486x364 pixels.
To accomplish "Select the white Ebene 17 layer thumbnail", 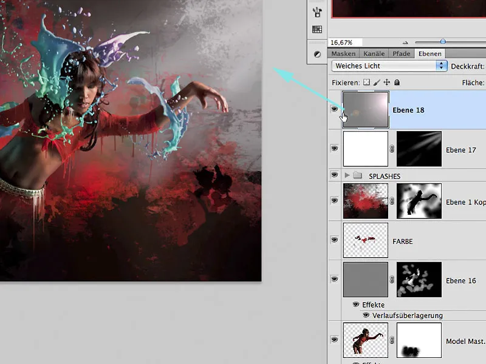I will click(x=366, y=149).
